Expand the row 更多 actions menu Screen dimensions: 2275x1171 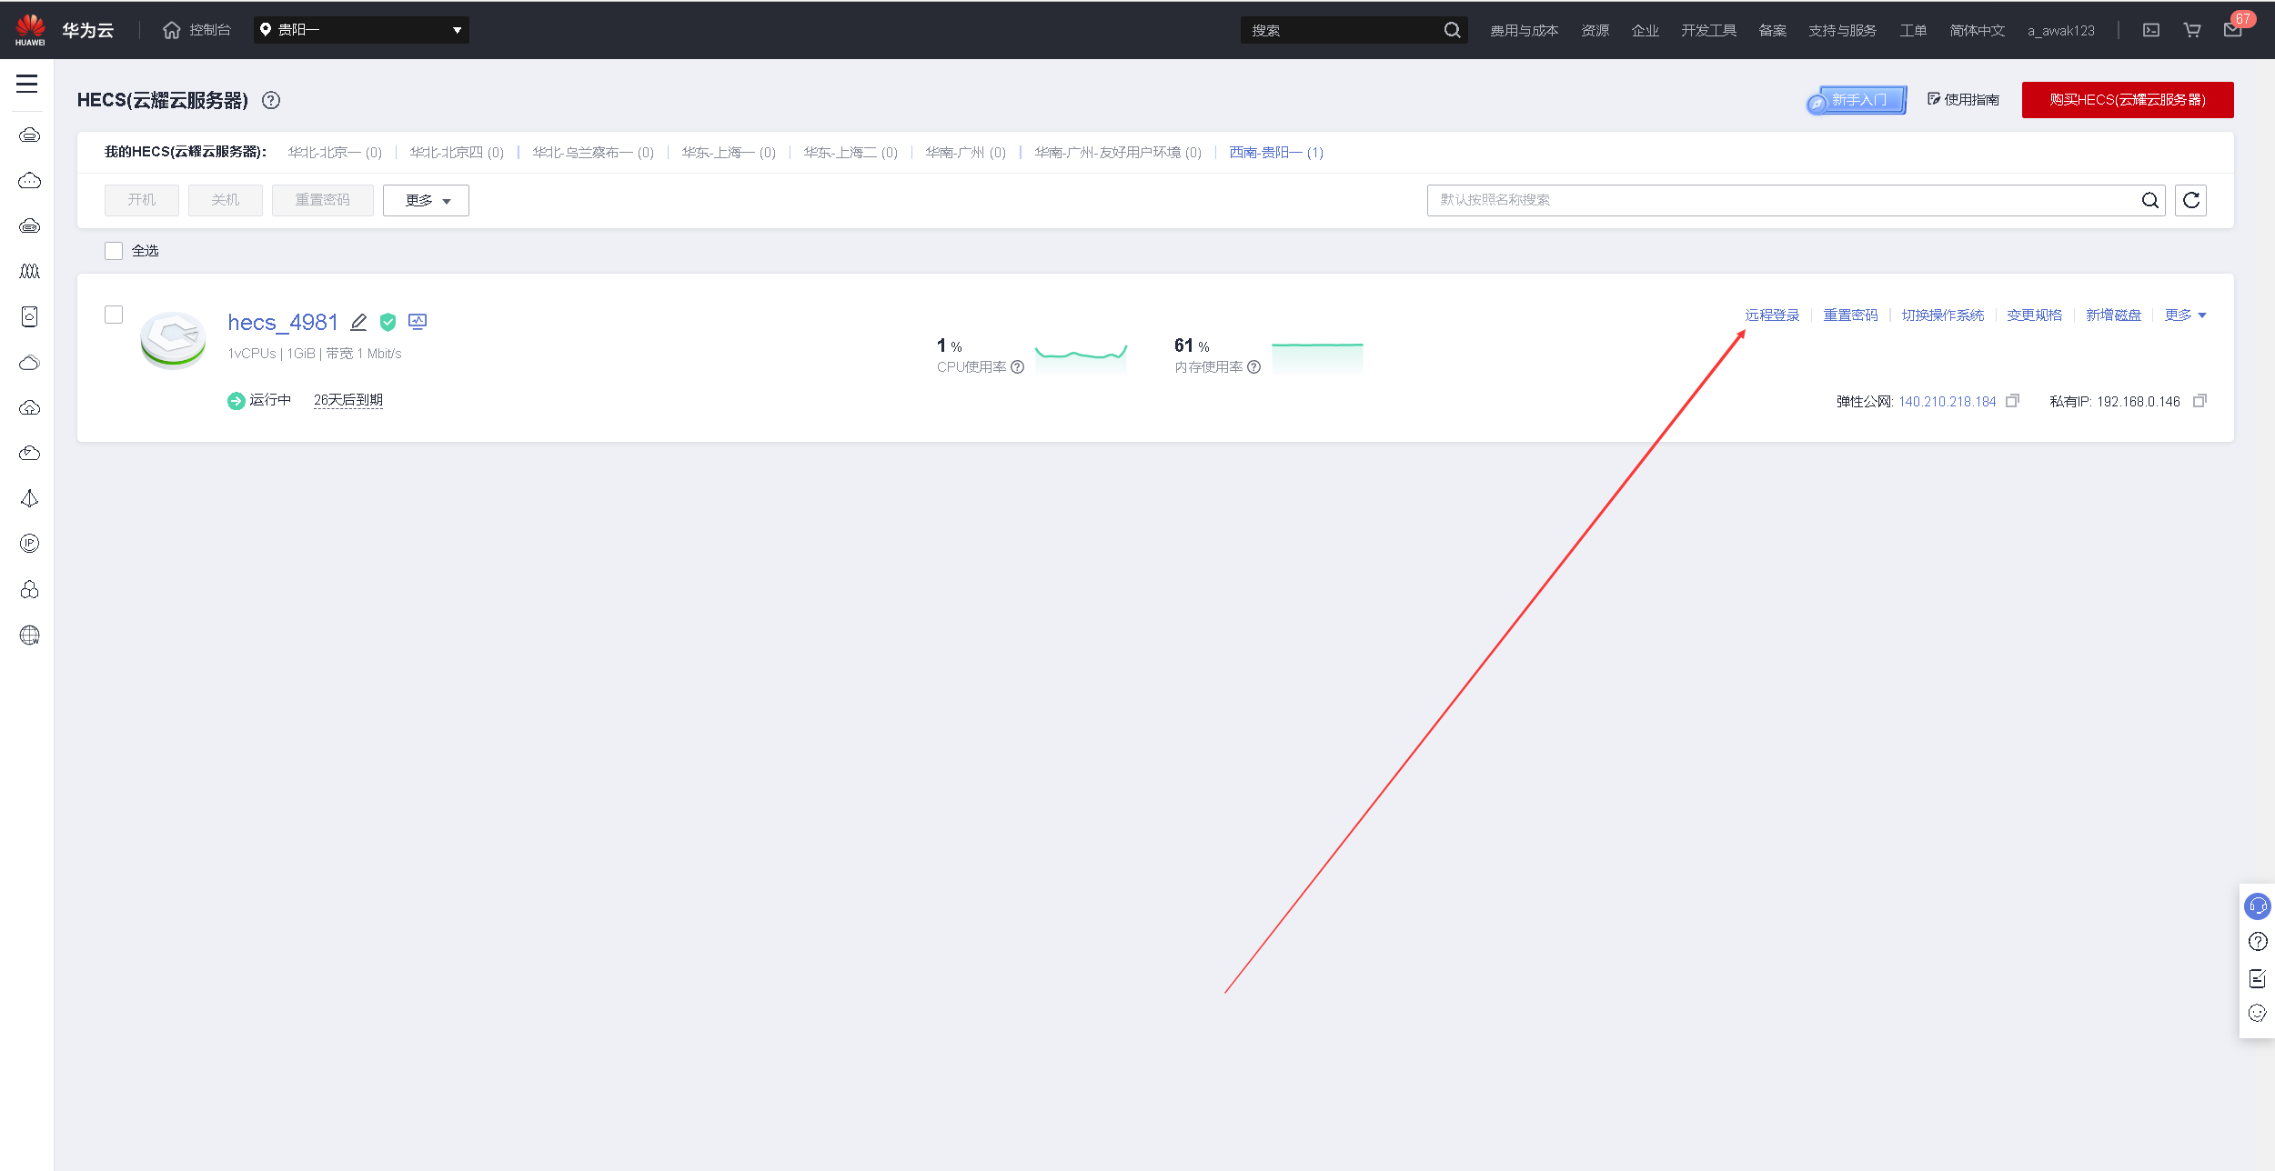2184,315
